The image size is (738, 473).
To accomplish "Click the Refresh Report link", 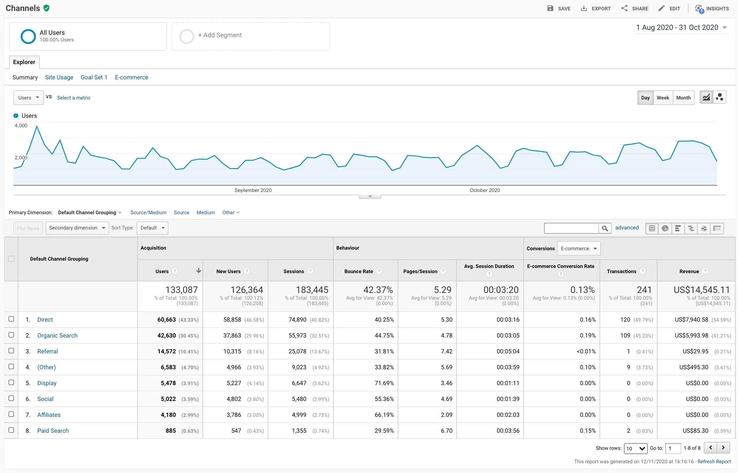I will [714, 461].
